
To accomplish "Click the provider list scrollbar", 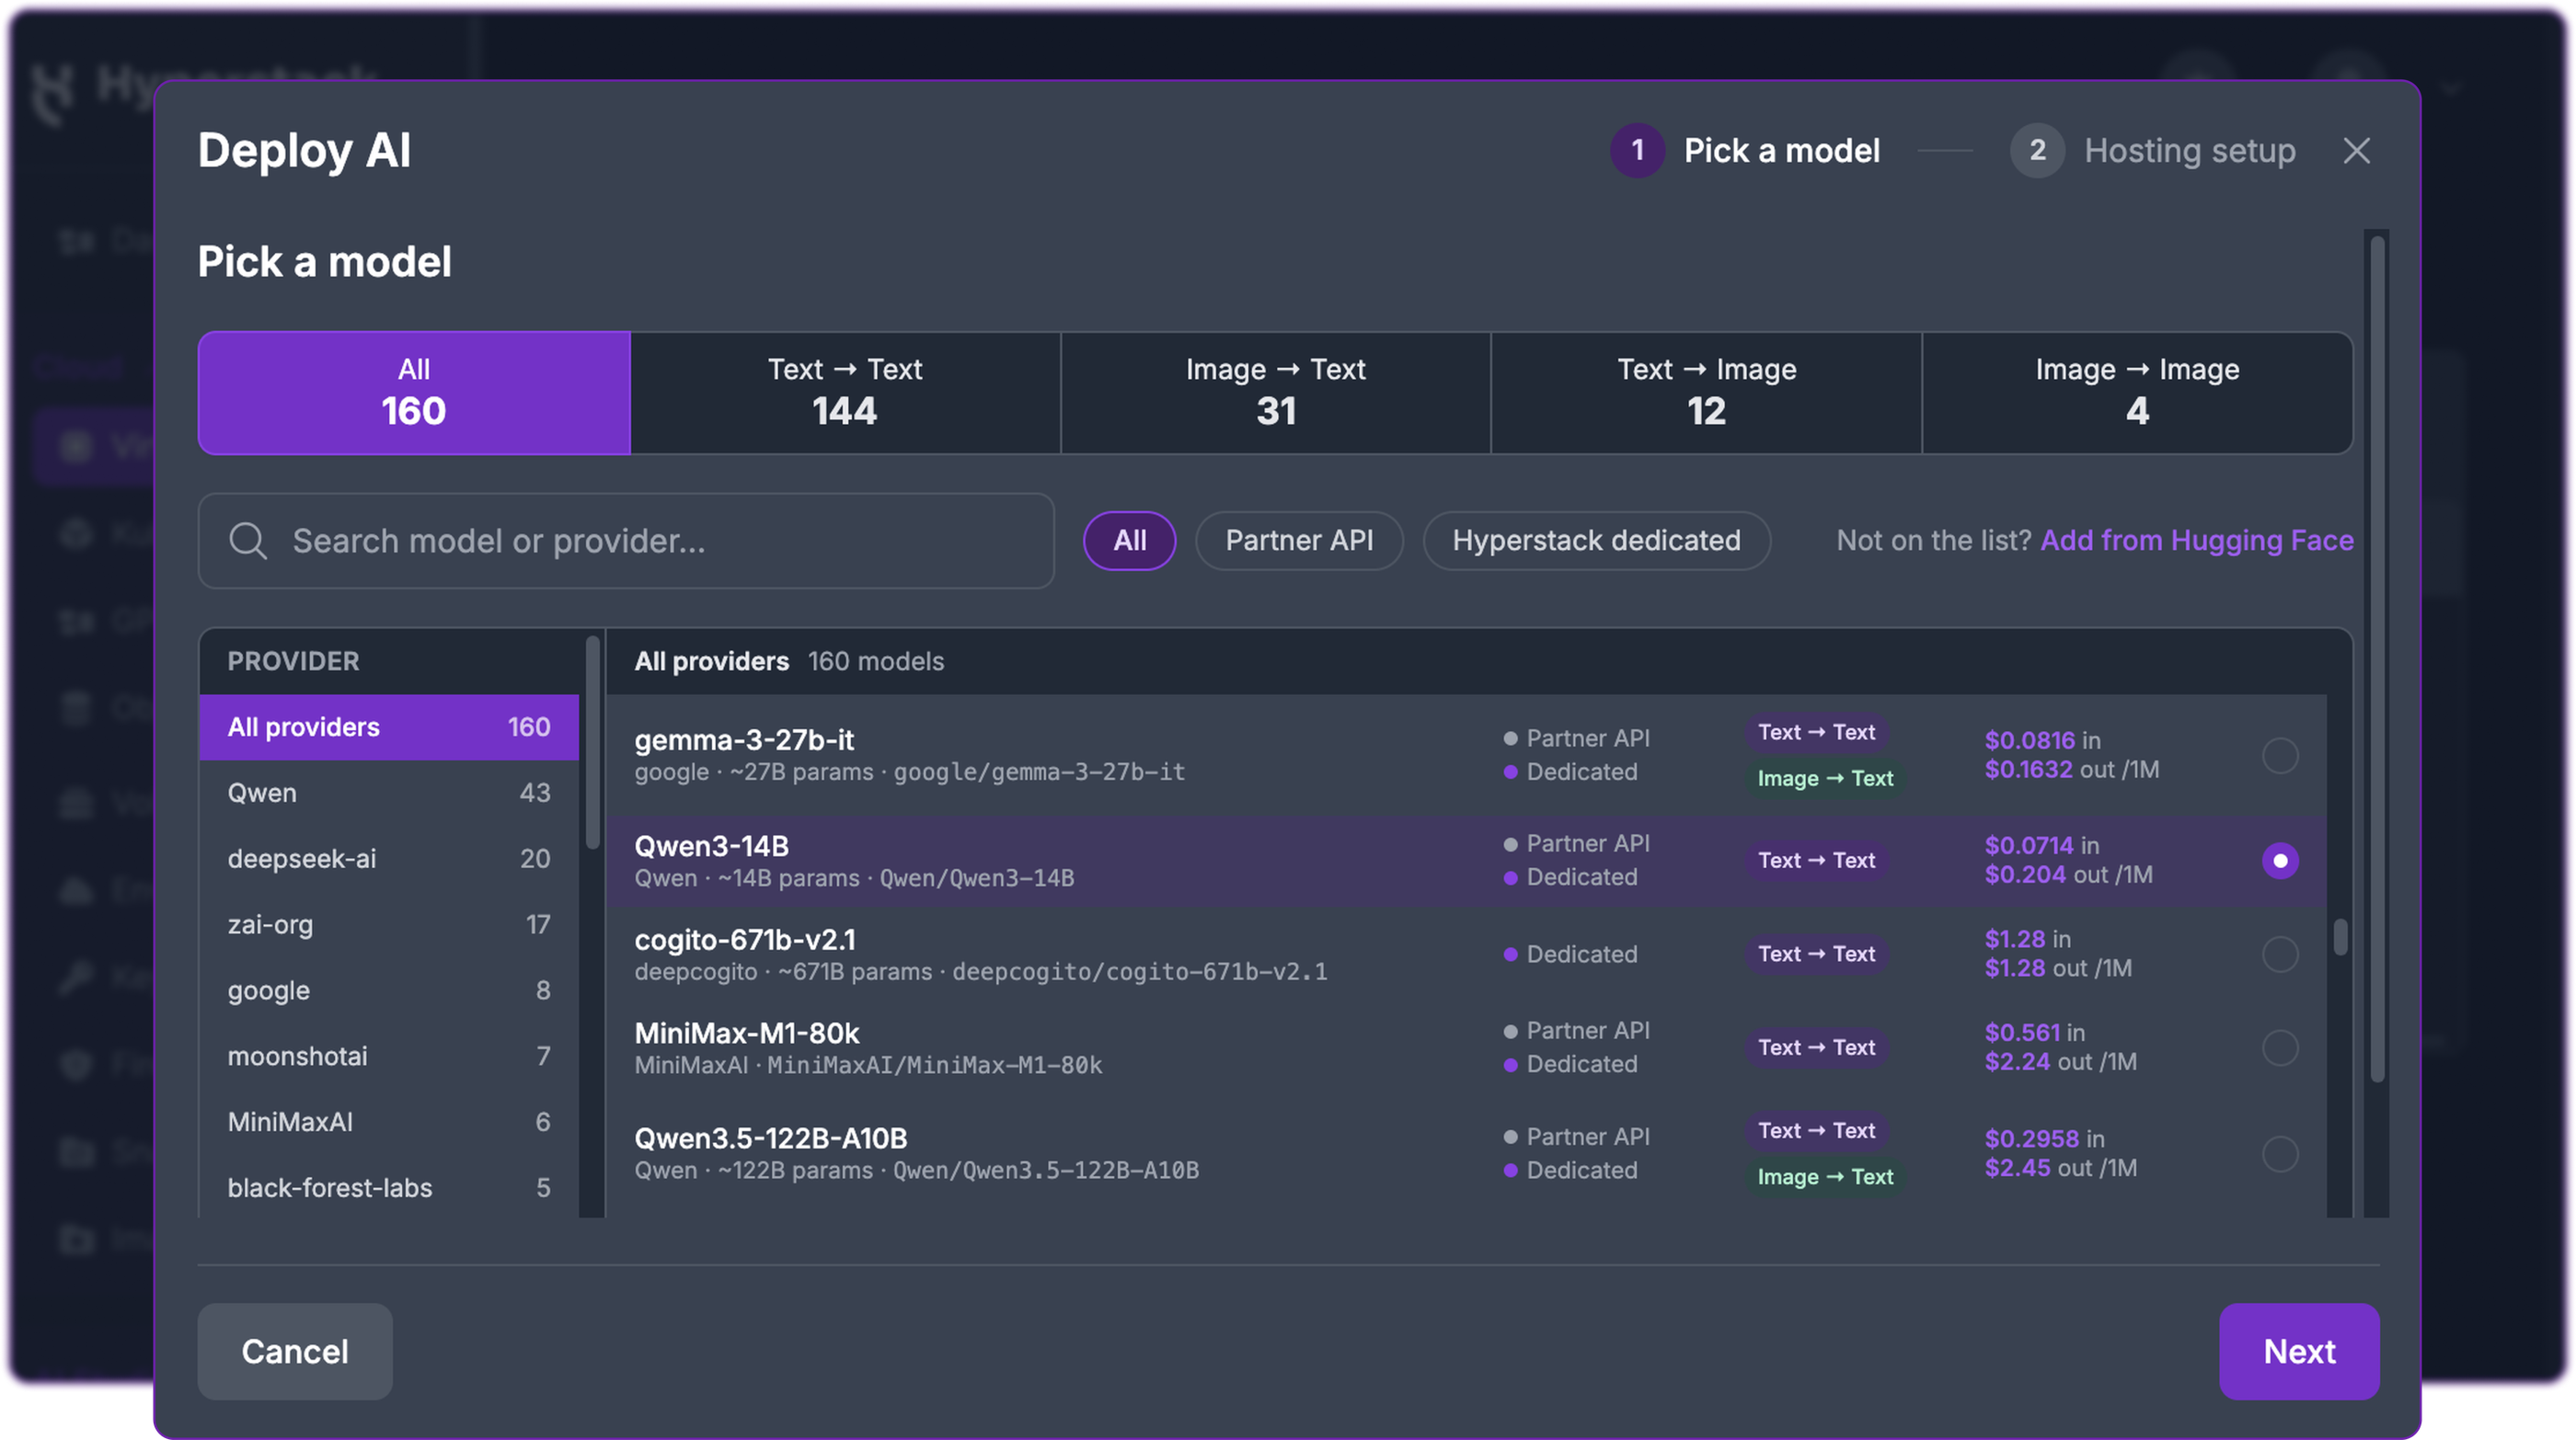I will [592, 741].
